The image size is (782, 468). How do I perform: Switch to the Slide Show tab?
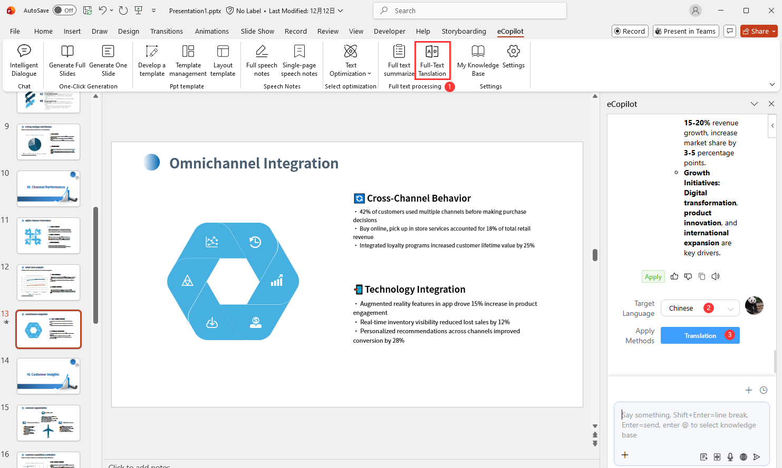(x=257, y=32)
